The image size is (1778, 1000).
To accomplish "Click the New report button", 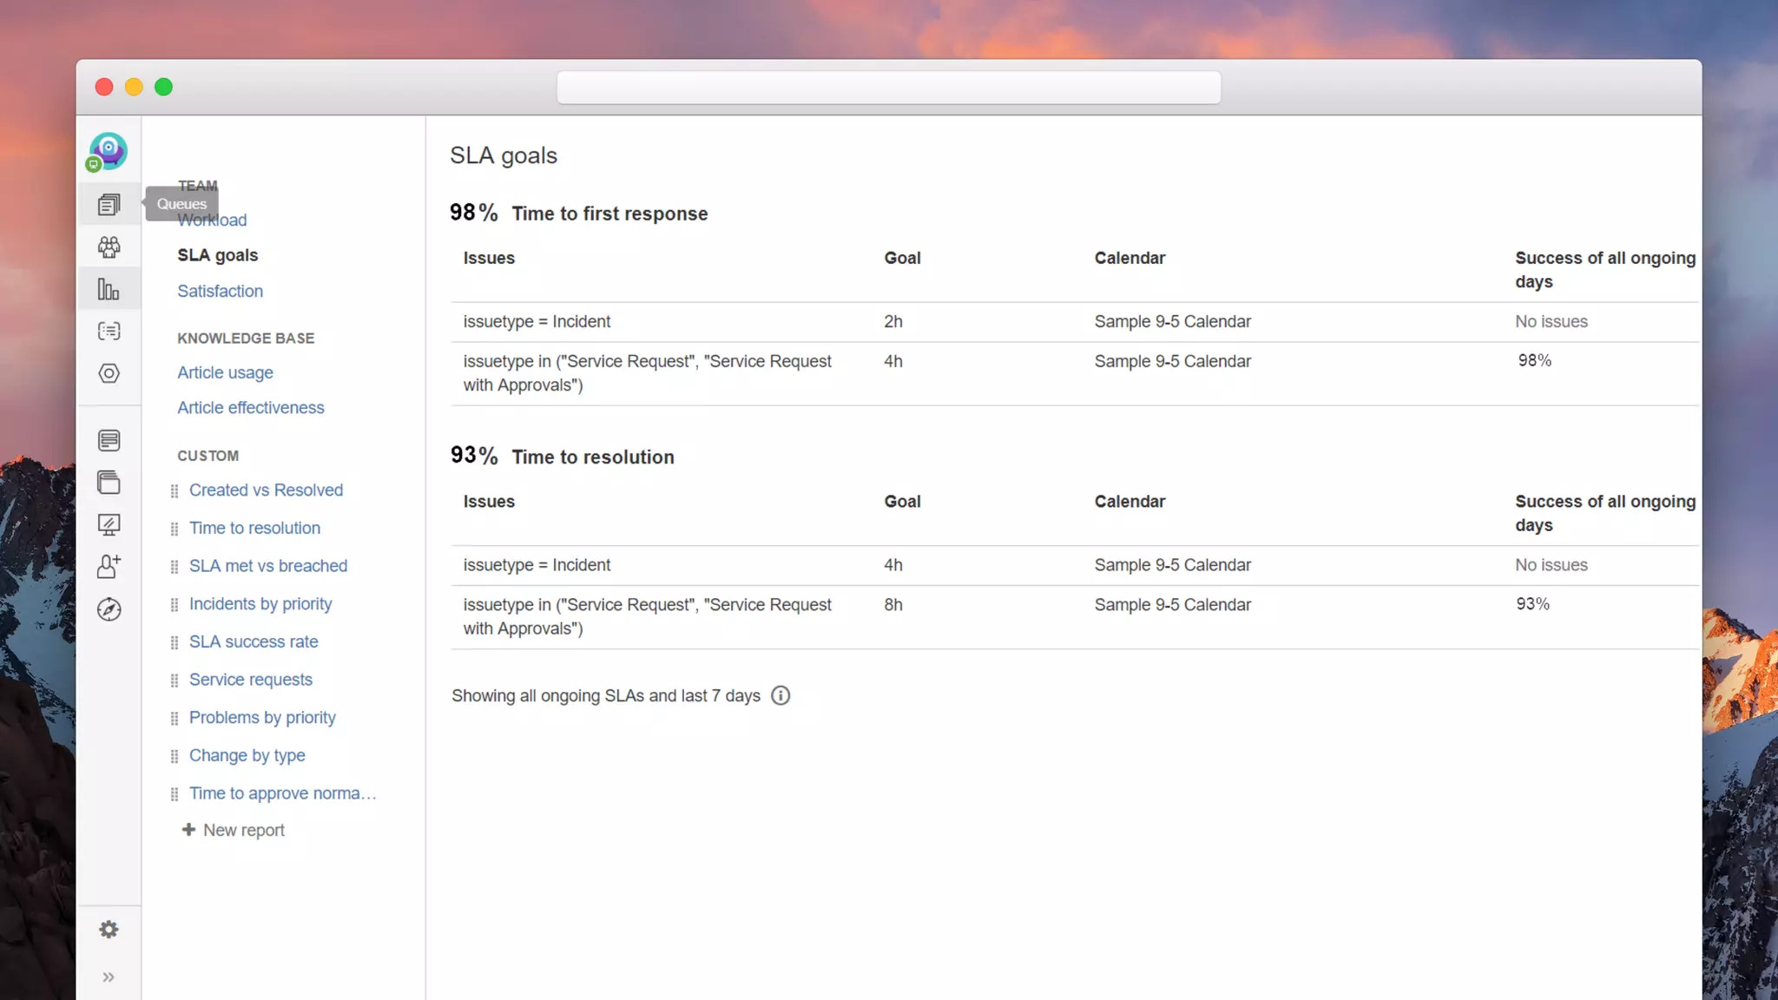I will click(234, 830).
